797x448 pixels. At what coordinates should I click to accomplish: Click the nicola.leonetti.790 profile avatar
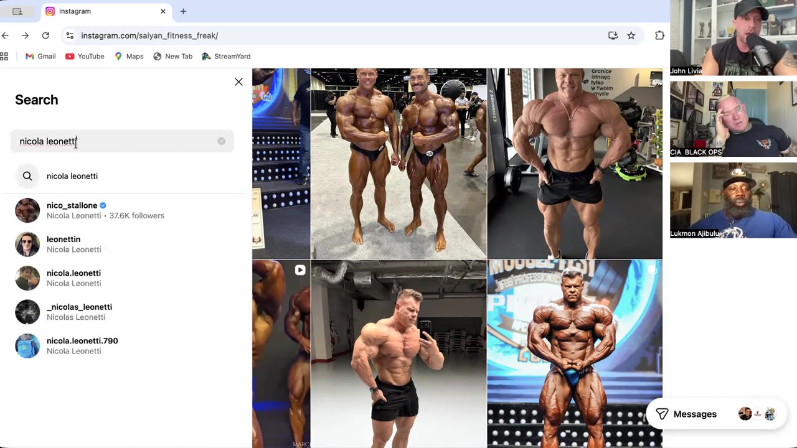[x=27, y=346]
